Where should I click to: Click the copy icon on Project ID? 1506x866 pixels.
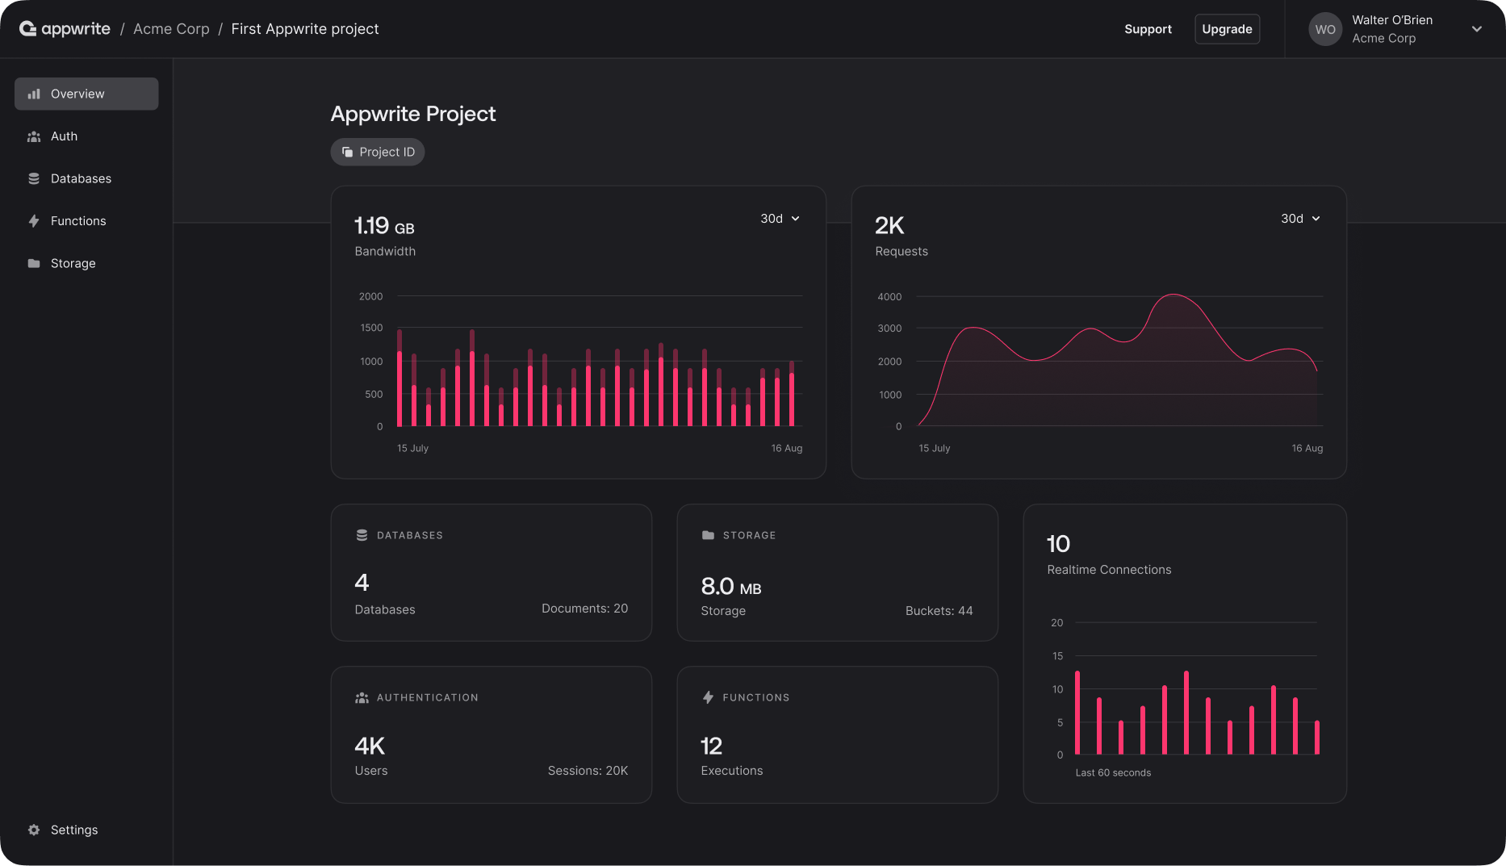(347, 152)
